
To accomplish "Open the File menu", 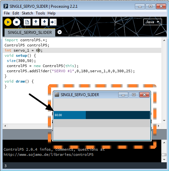I will [7, 13].
